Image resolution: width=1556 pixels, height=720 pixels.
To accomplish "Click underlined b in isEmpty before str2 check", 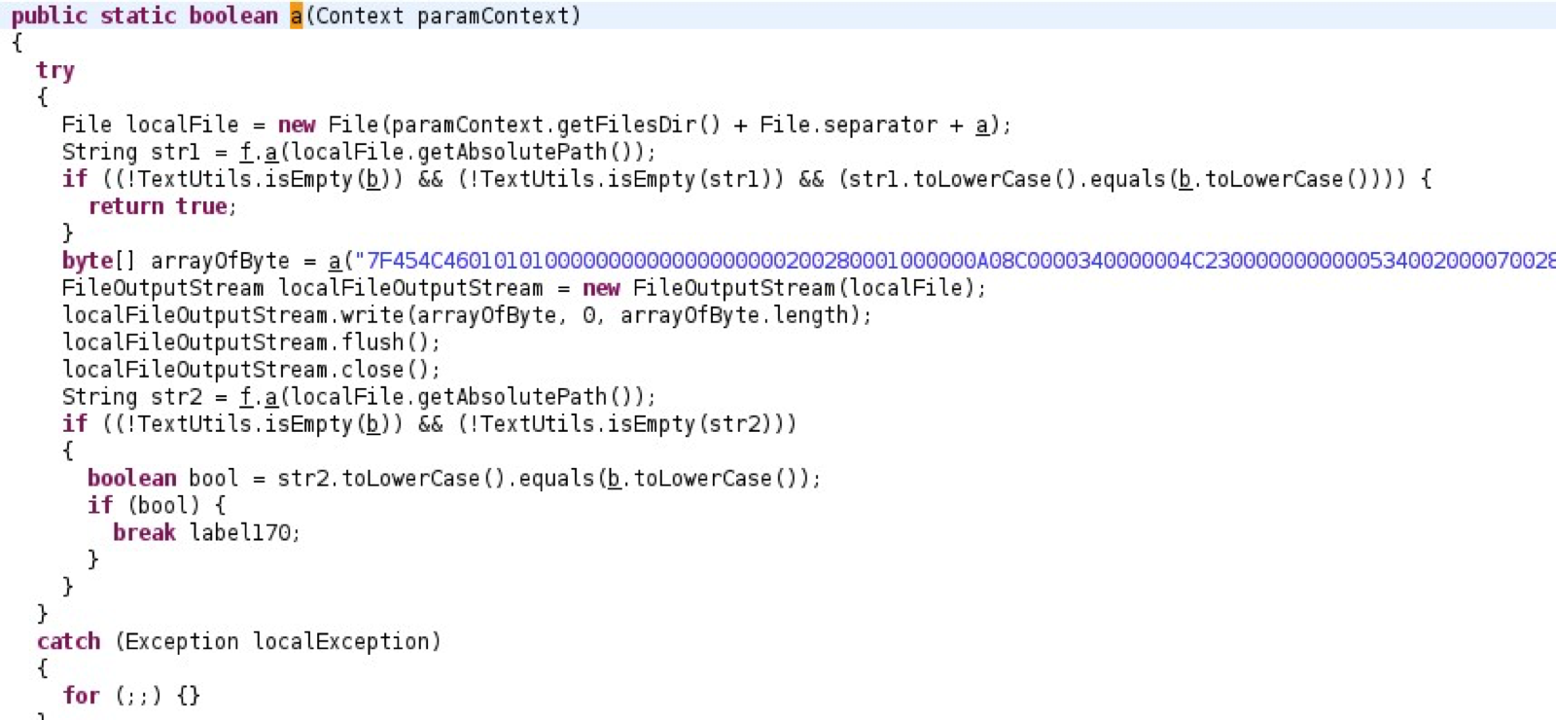I will coord(371,424).
